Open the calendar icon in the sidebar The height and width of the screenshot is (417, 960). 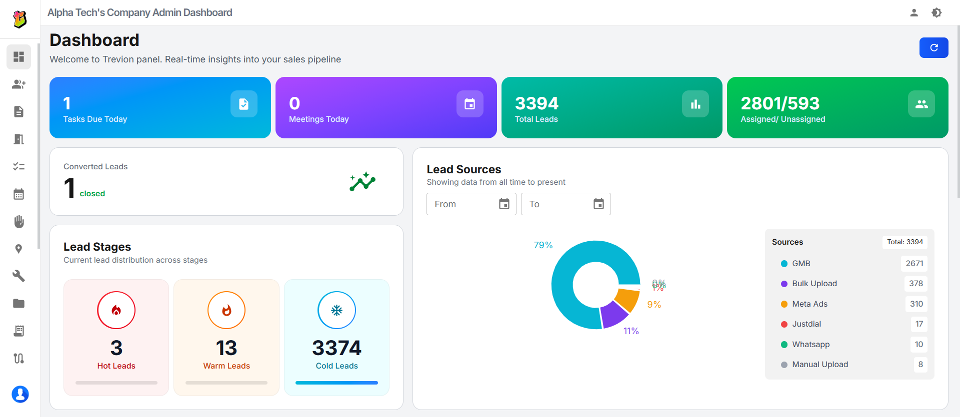[19, 194]
